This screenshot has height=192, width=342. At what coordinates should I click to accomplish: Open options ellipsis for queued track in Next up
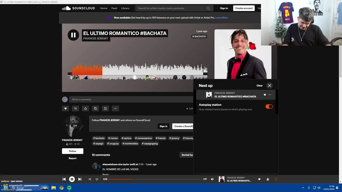270,95
